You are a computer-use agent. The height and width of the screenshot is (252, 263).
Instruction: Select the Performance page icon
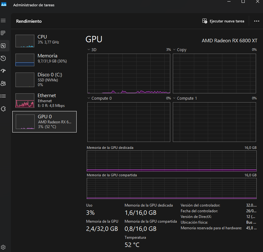[3, 46]
